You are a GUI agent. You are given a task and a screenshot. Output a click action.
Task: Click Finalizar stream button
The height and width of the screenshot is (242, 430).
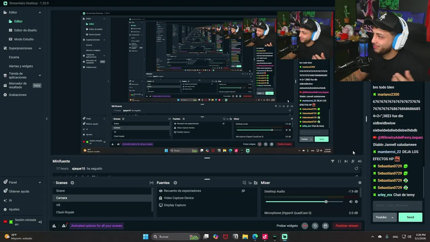[347, 226]
